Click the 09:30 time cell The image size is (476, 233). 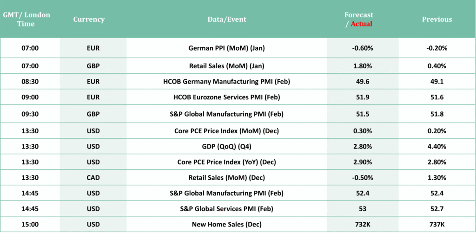coord(30,114)
